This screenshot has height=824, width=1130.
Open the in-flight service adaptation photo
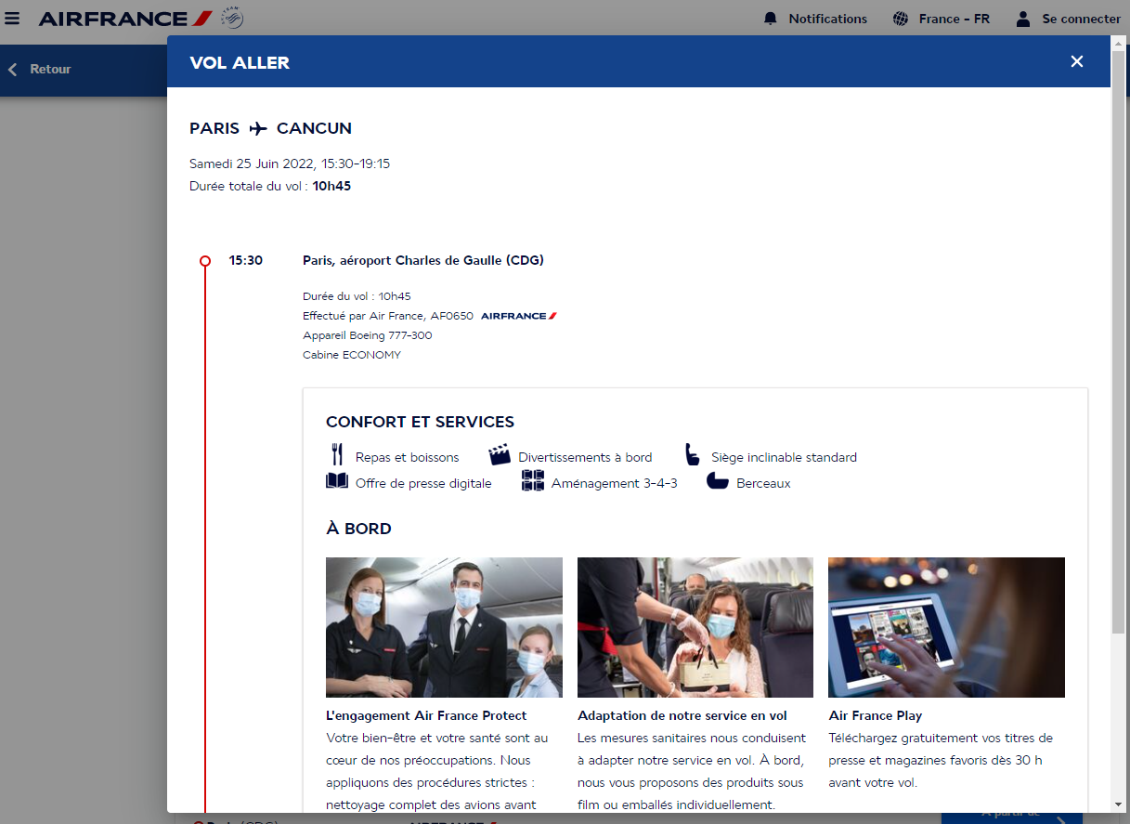695,627
